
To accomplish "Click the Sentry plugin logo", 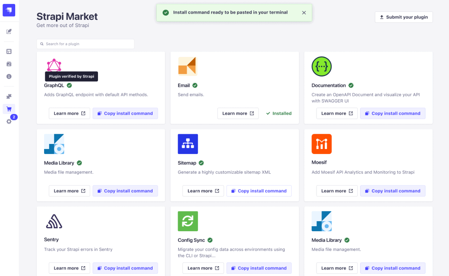I will [x=54, y=221].
